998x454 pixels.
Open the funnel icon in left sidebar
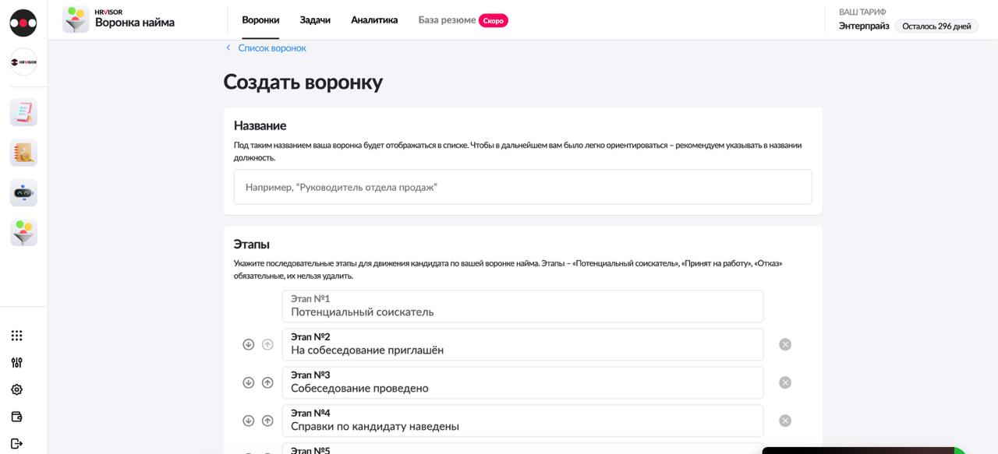(x=23, y=233)
